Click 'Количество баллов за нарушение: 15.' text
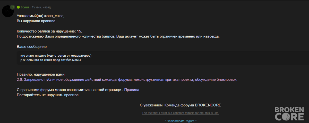The height and width of the screenshot is (123, 309). [49, 31]
